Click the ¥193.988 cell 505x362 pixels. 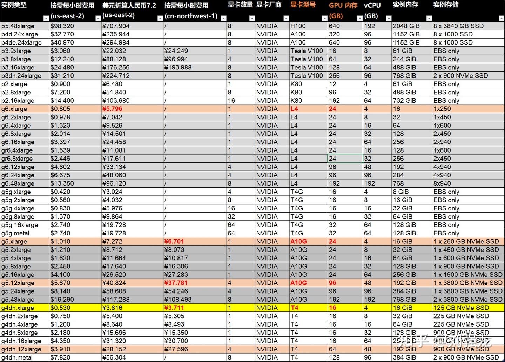pyautogui.click(x=195, y=67)
